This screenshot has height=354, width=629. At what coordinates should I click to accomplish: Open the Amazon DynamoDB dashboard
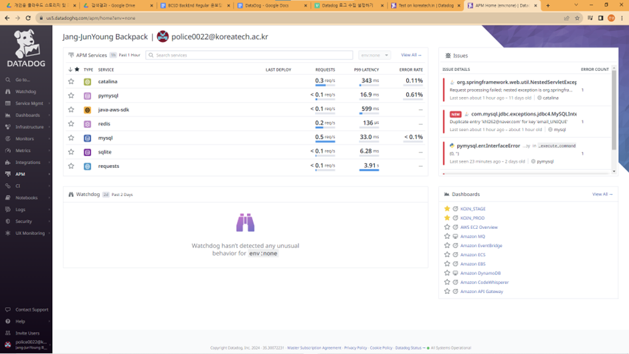(x=480, y=273)
